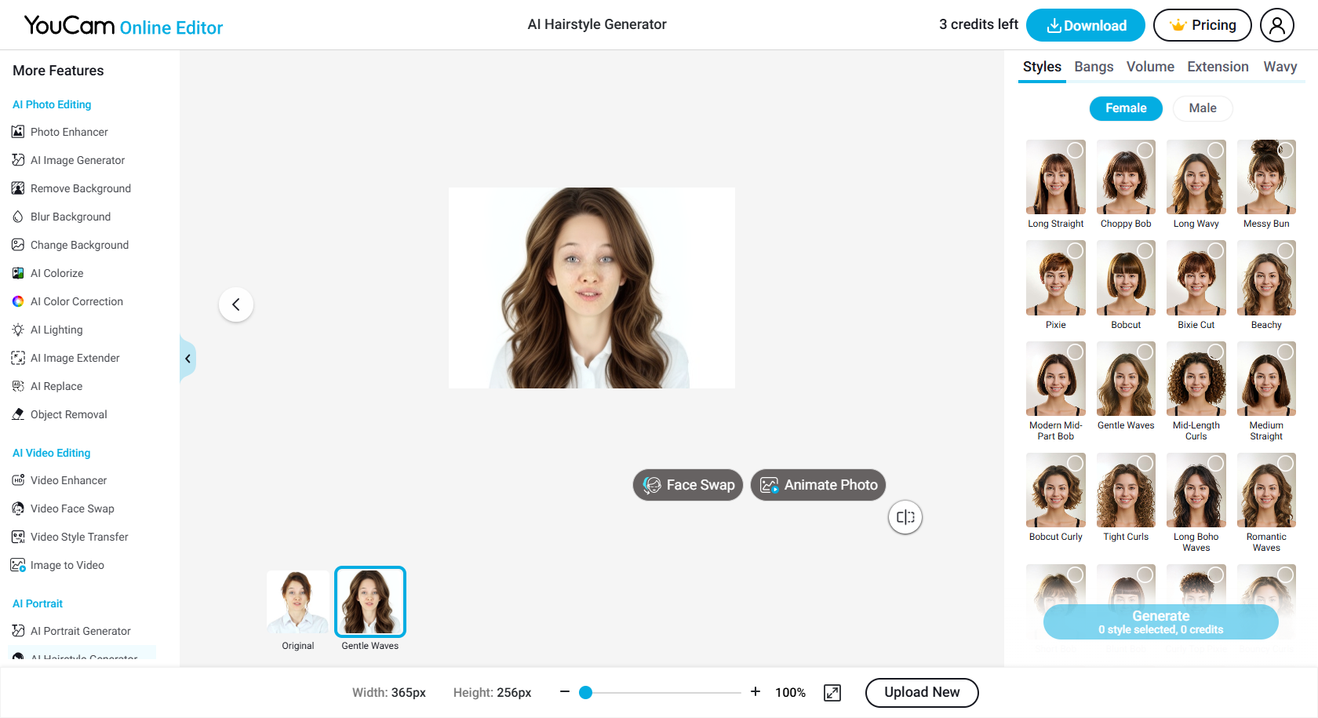Toggle the before/after compare icon

905,517
